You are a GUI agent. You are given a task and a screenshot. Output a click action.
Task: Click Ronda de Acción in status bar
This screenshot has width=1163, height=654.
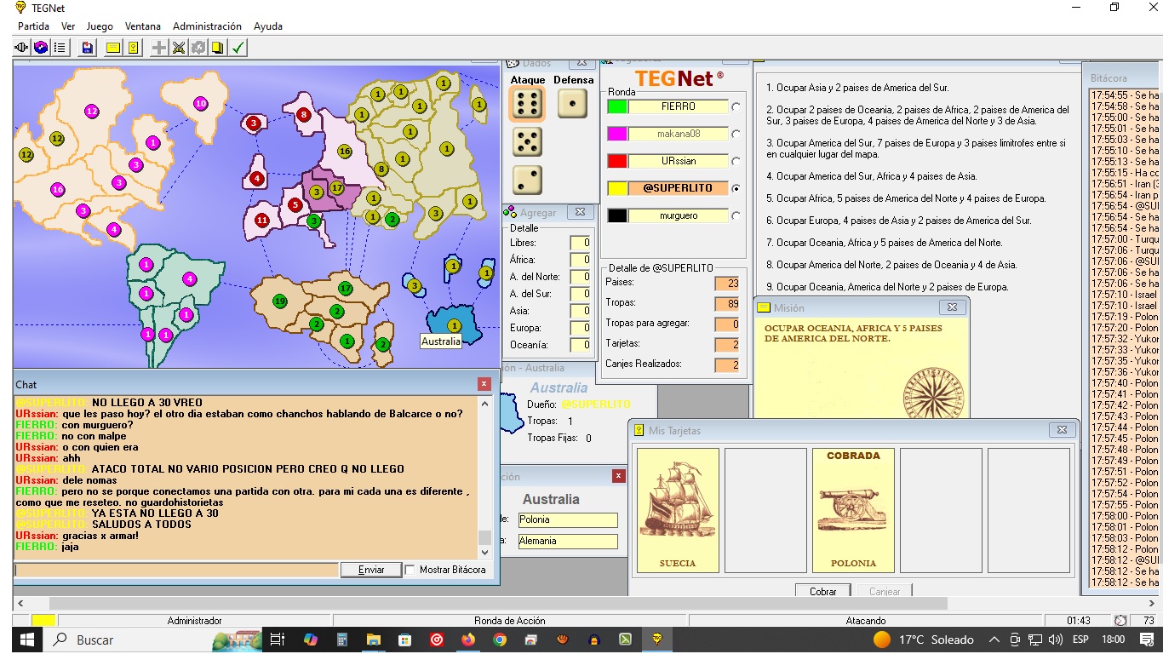509,621
